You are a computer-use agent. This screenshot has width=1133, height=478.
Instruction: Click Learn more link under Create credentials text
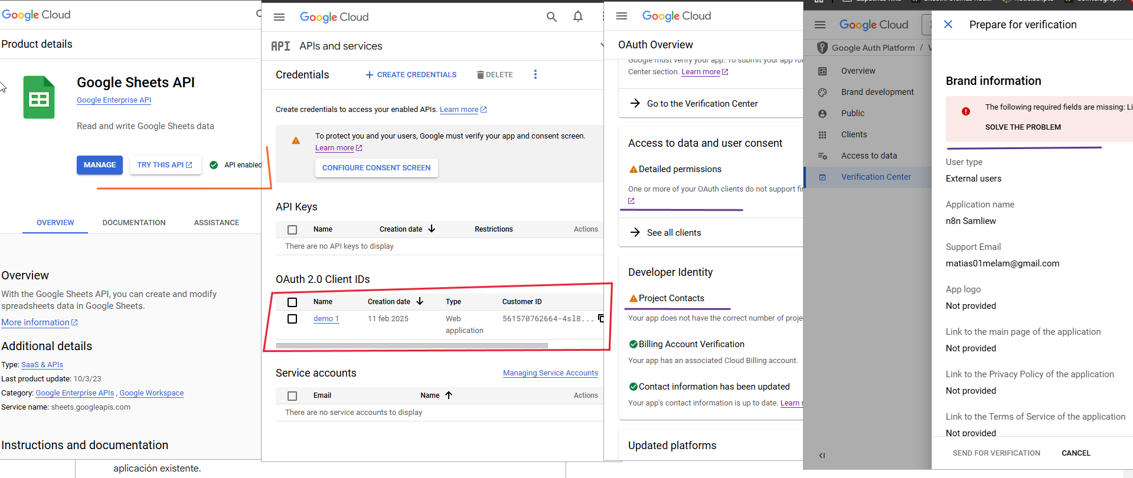click(463, 110)
